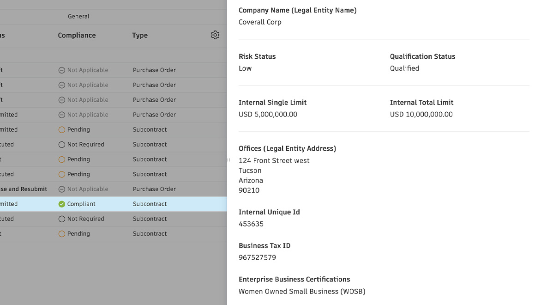
Task: Click Pending icon in the bottom table row
Action: point(62,234)
